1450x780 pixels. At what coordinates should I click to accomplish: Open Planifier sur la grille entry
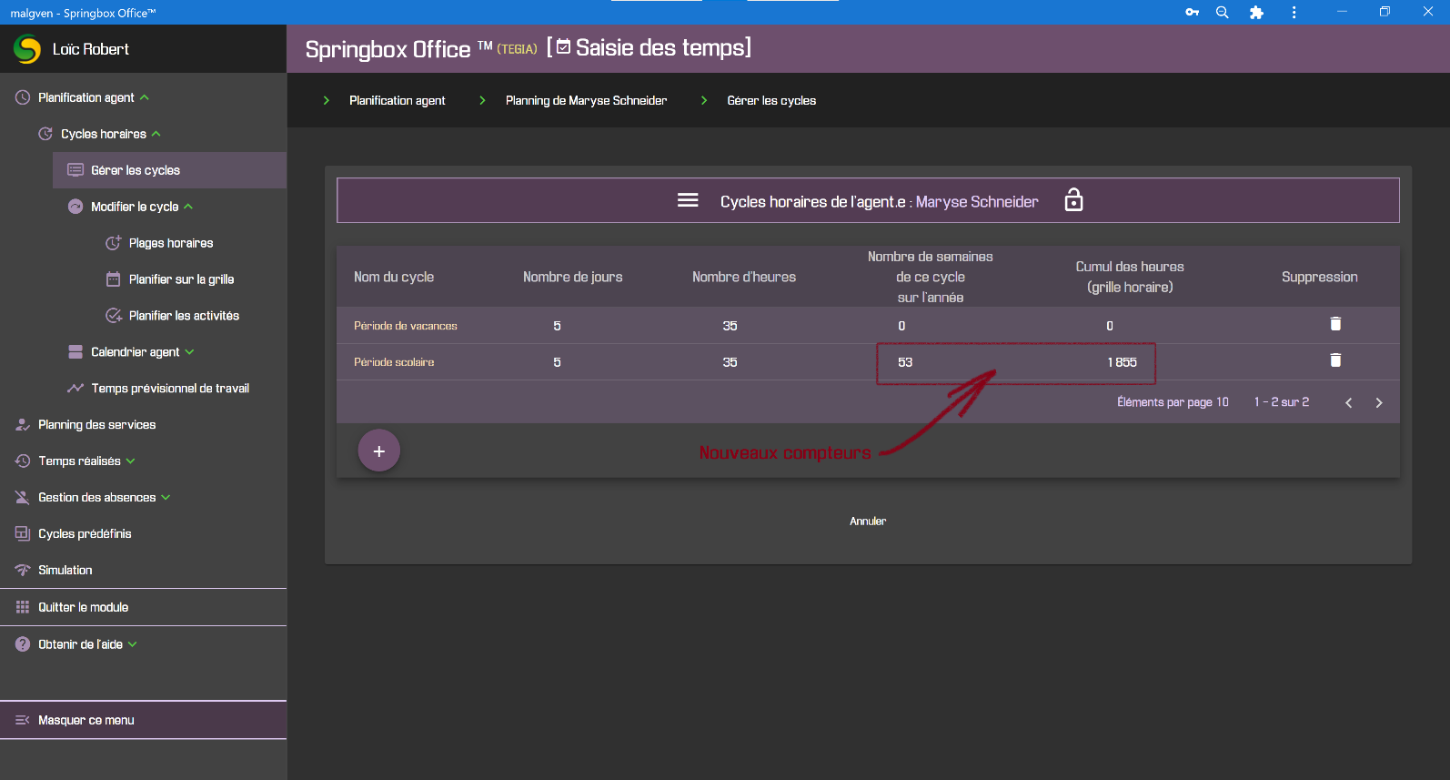181,279
